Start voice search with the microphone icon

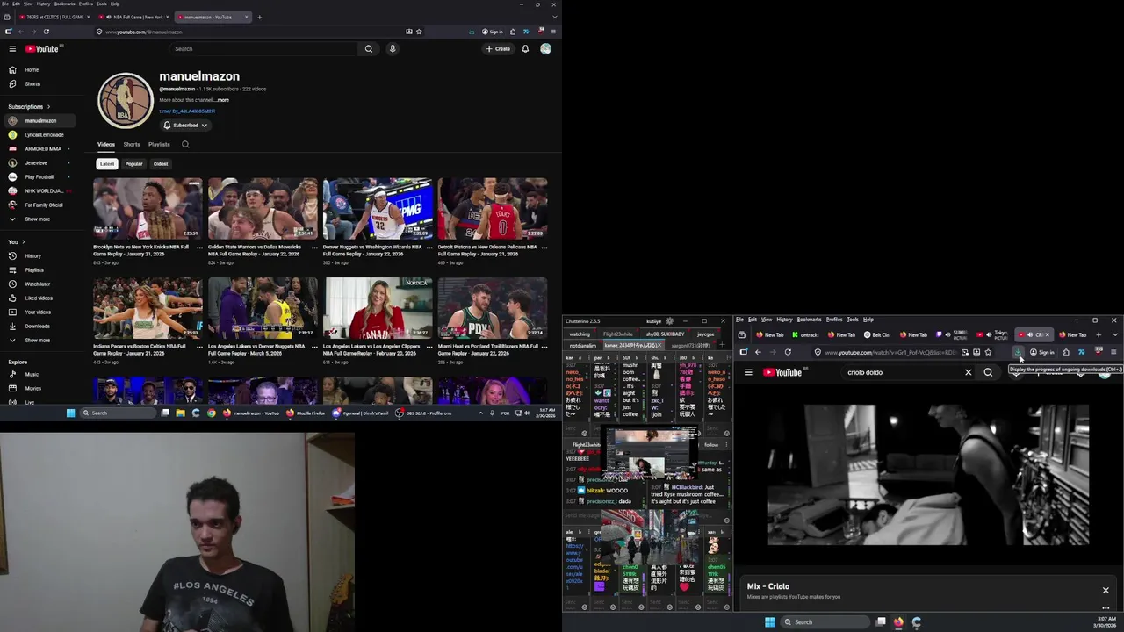point(393,49)
